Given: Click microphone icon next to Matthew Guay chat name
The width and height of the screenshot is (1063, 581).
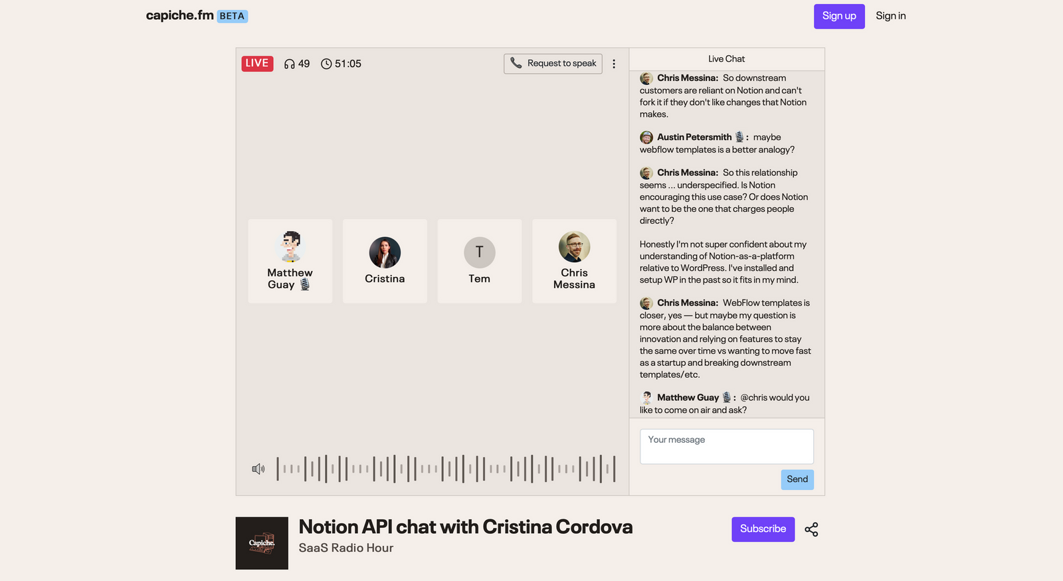Looking at the screenshot, I should pyautogui.click(x=727, y=397).
